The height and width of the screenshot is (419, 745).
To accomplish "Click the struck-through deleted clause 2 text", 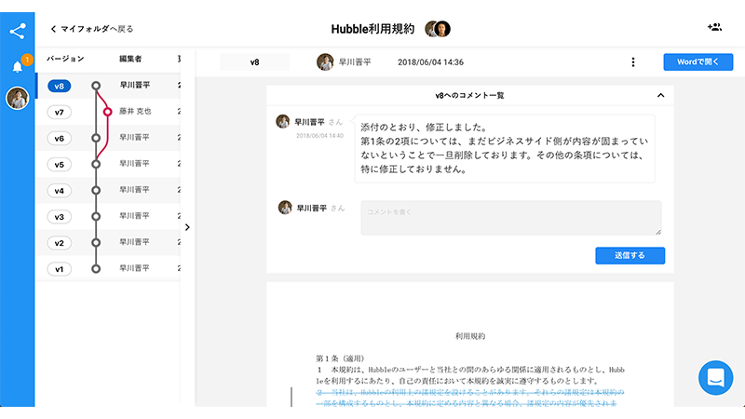I will (470, 398).
